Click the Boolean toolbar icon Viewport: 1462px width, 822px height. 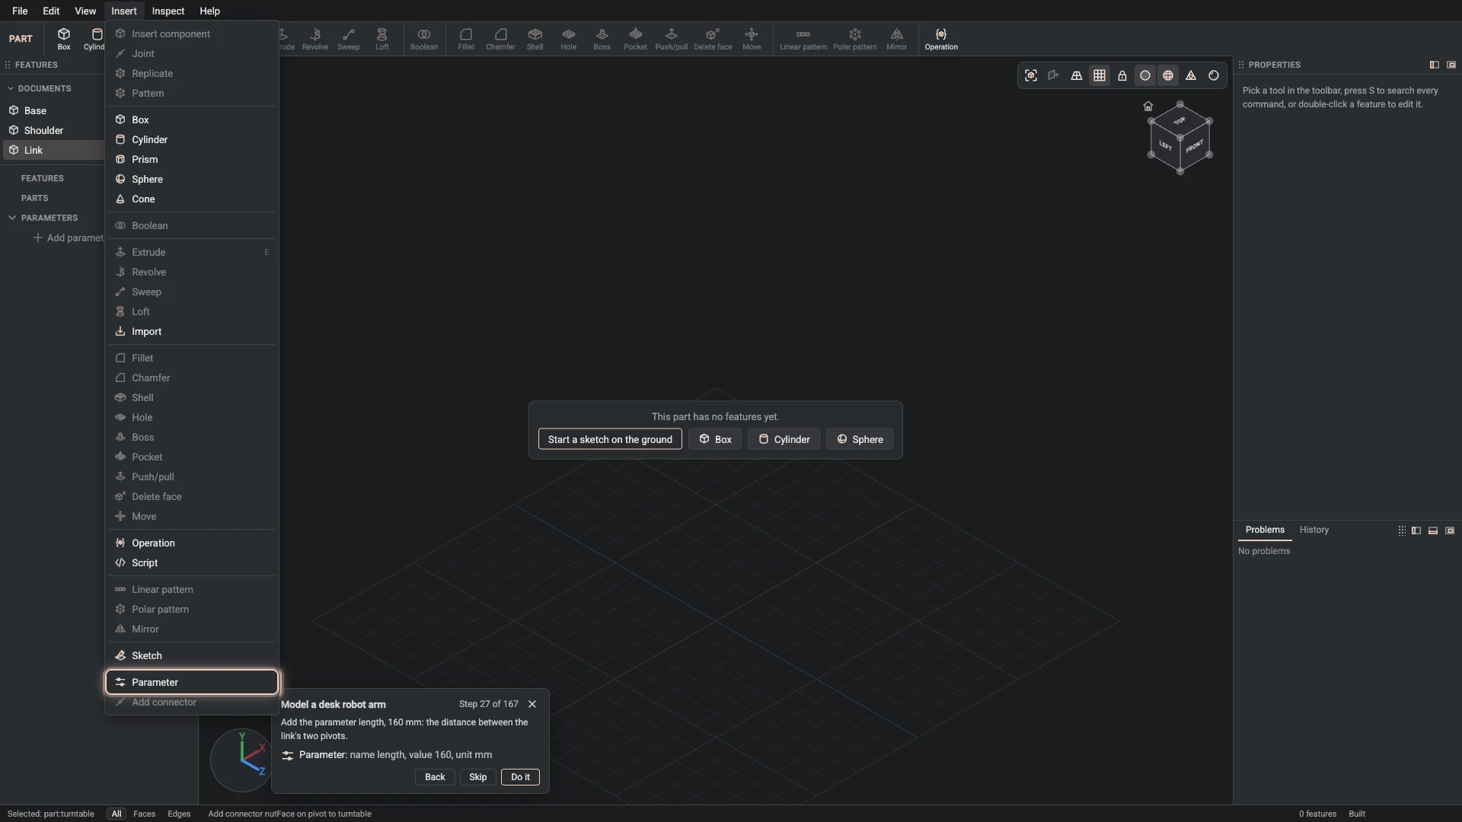424,39
